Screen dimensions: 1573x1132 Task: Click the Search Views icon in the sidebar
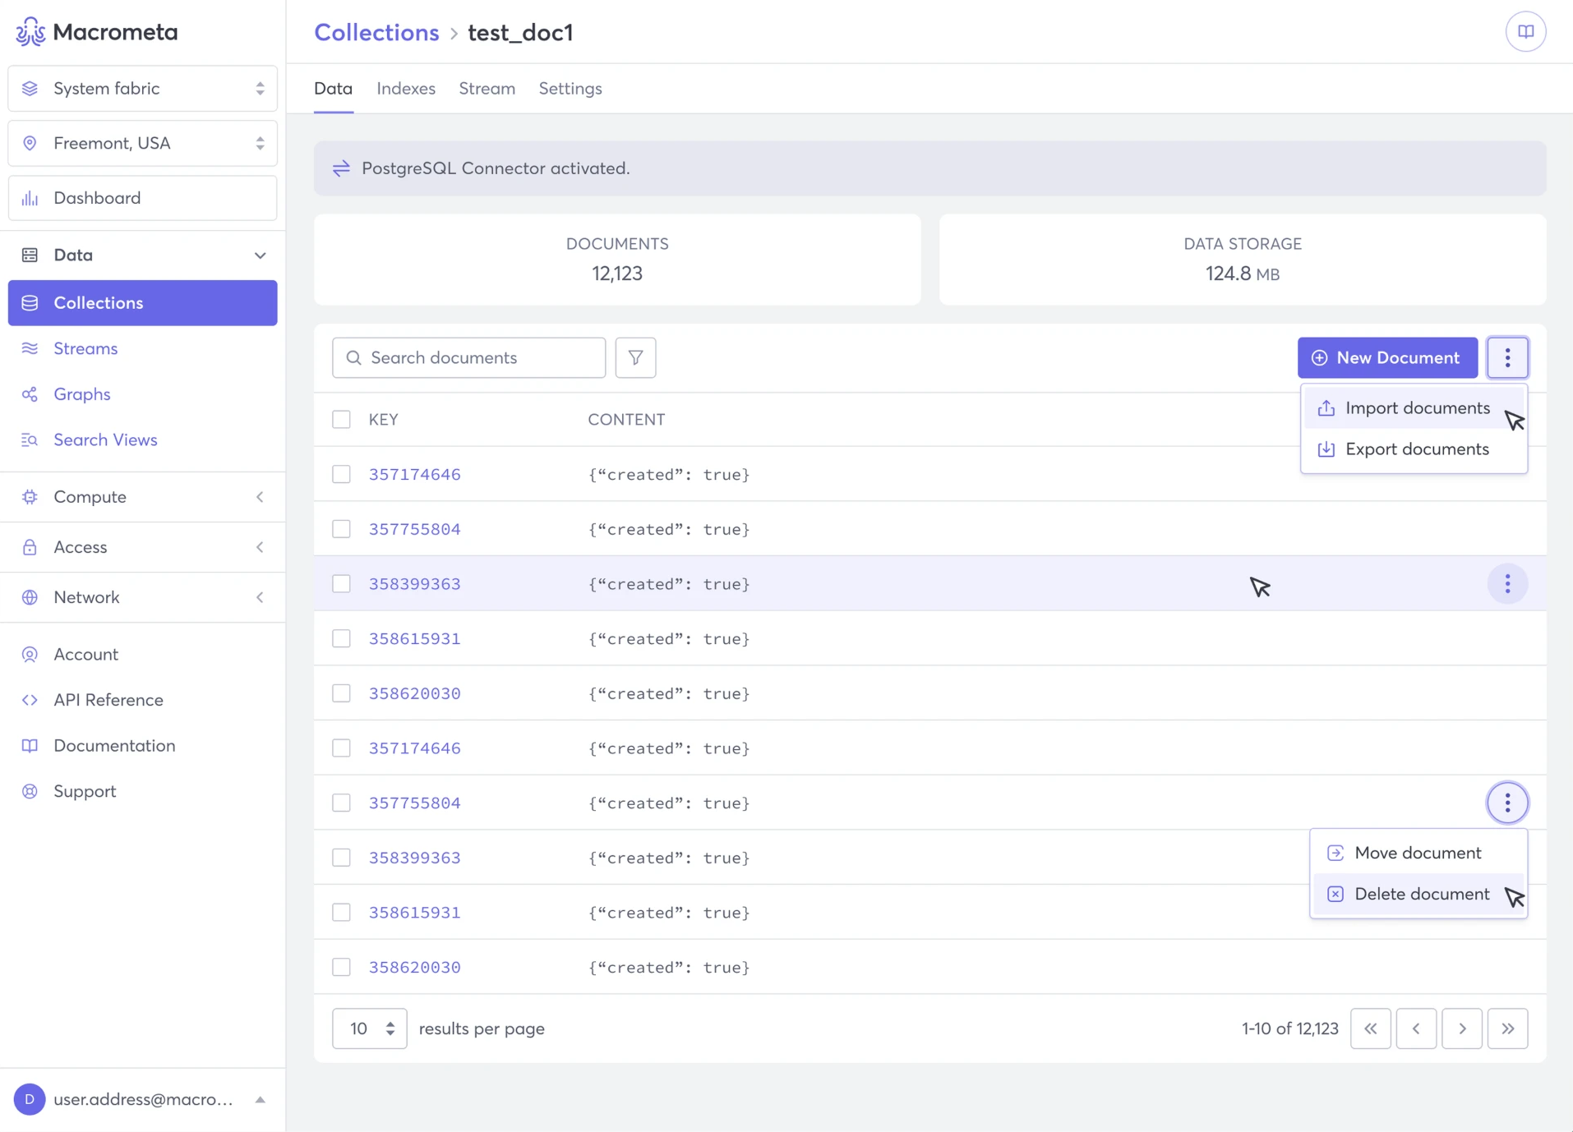click(30, 439)
